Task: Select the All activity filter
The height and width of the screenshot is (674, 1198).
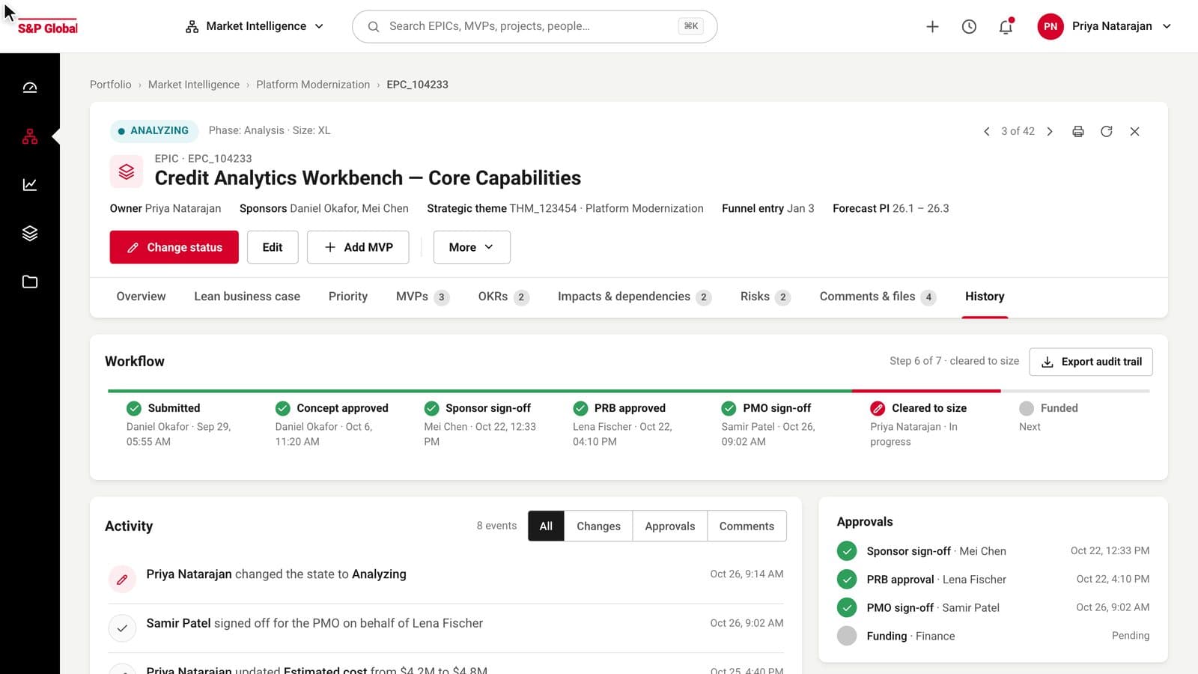Action: click(546, 526)
